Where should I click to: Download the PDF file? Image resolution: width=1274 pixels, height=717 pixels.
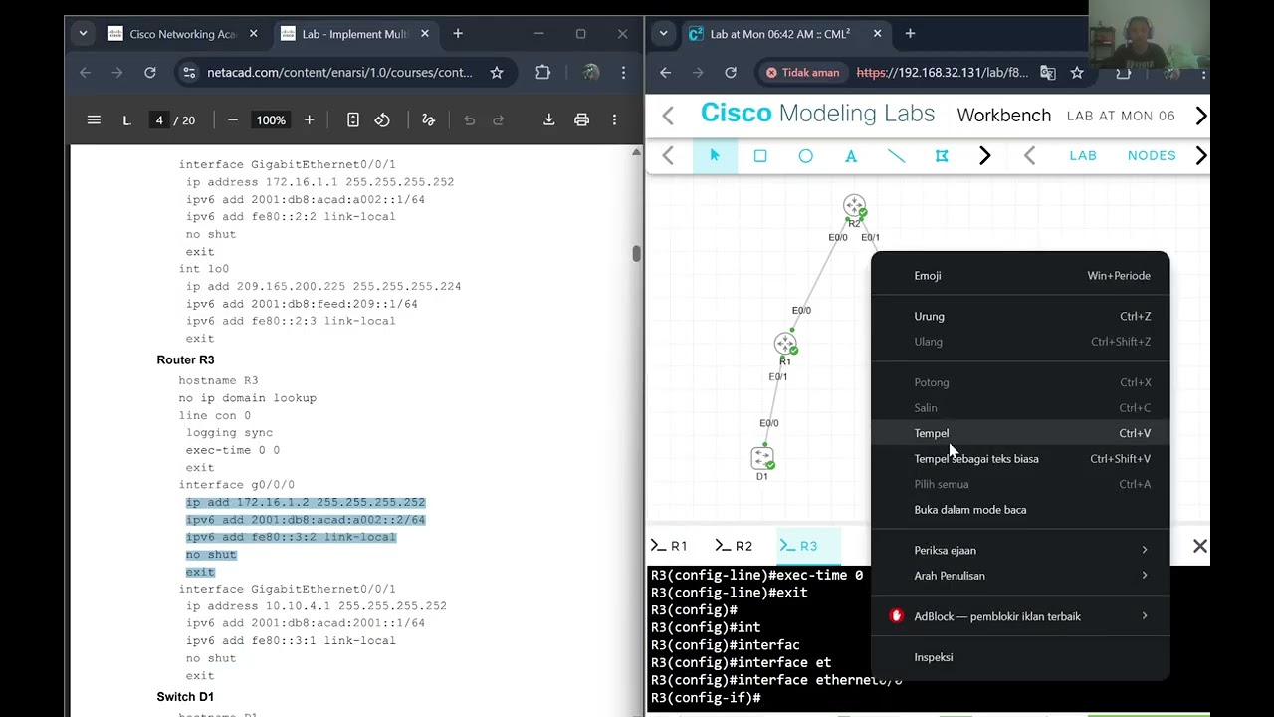(548, 119)
